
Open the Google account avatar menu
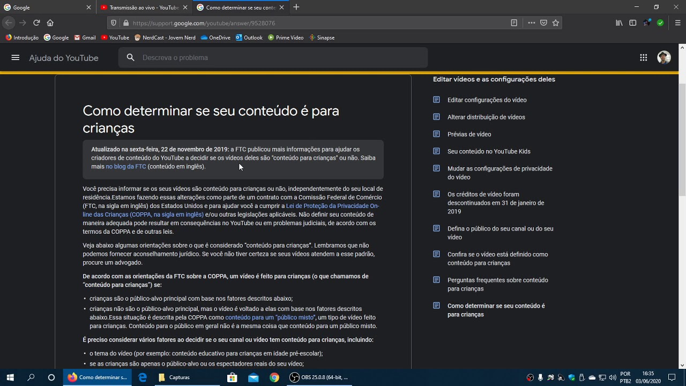pos(664,57)
